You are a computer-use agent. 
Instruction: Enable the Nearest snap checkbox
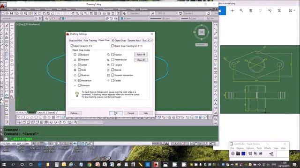pyautogui.click(x=112, y=70)
